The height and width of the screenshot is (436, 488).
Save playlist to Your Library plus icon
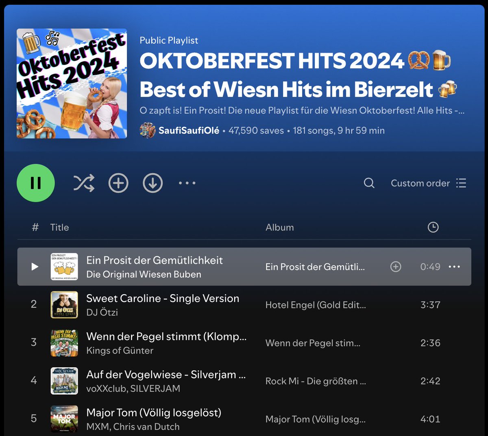click(118, 183)
